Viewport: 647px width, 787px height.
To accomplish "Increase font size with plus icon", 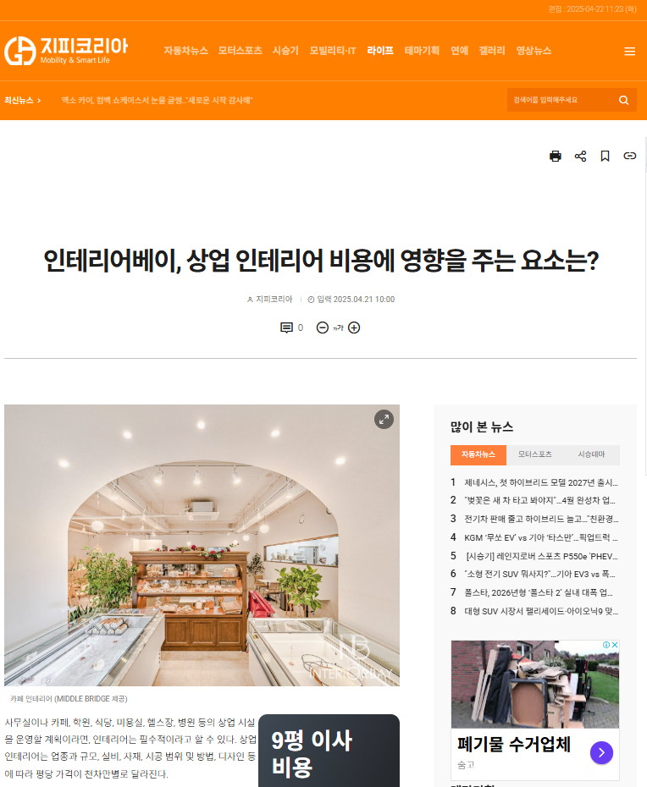I will click(354, 327).
